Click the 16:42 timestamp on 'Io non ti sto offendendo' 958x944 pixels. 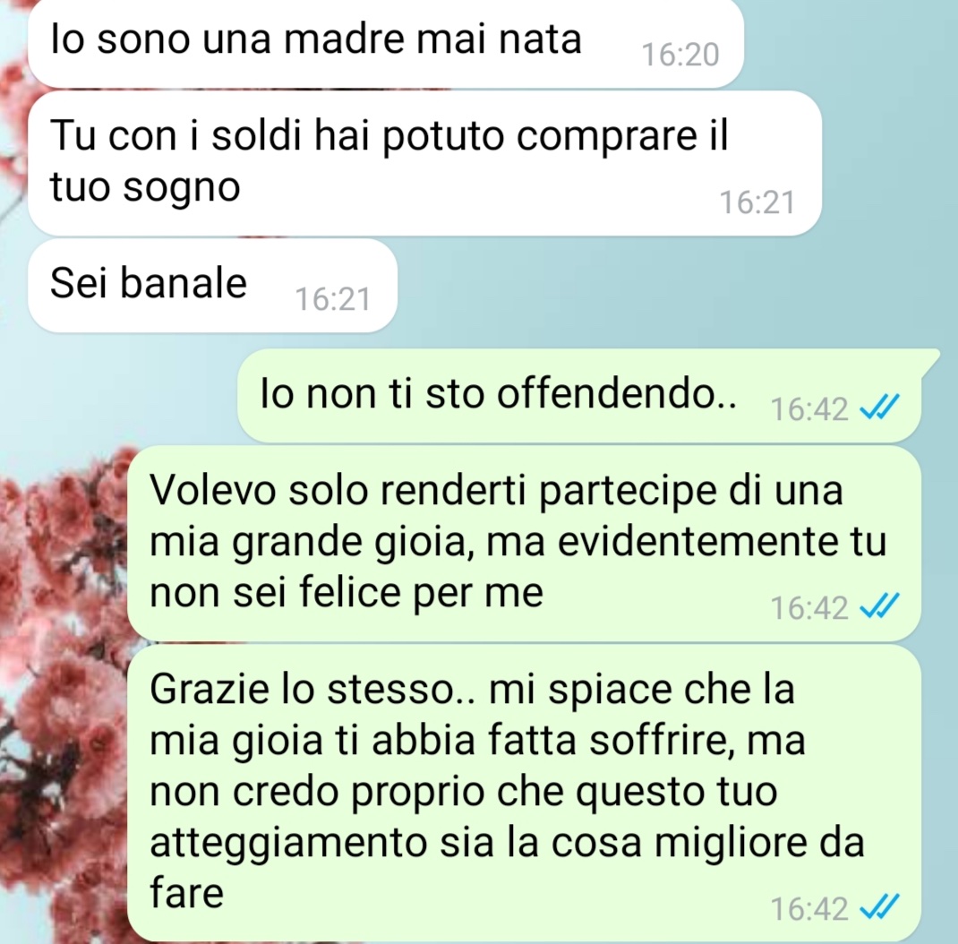pyautogui.click(x=809, y=409)
